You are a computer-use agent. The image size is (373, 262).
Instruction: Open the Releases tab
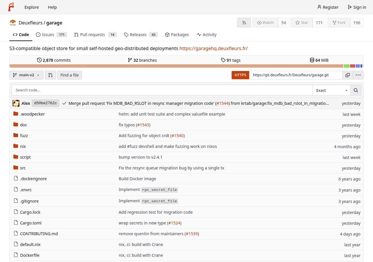tap(141, 35)
